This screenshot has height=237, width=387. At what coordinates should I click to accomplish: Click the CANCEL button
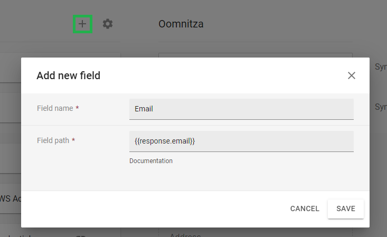pyautogui.click(x=305, y=209)
